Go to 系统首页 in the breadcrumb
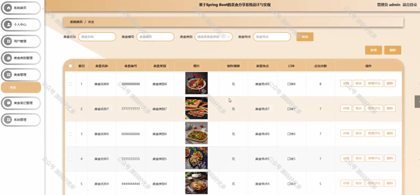The width and height of the screenshot is (420, 195). click(76, 22)
